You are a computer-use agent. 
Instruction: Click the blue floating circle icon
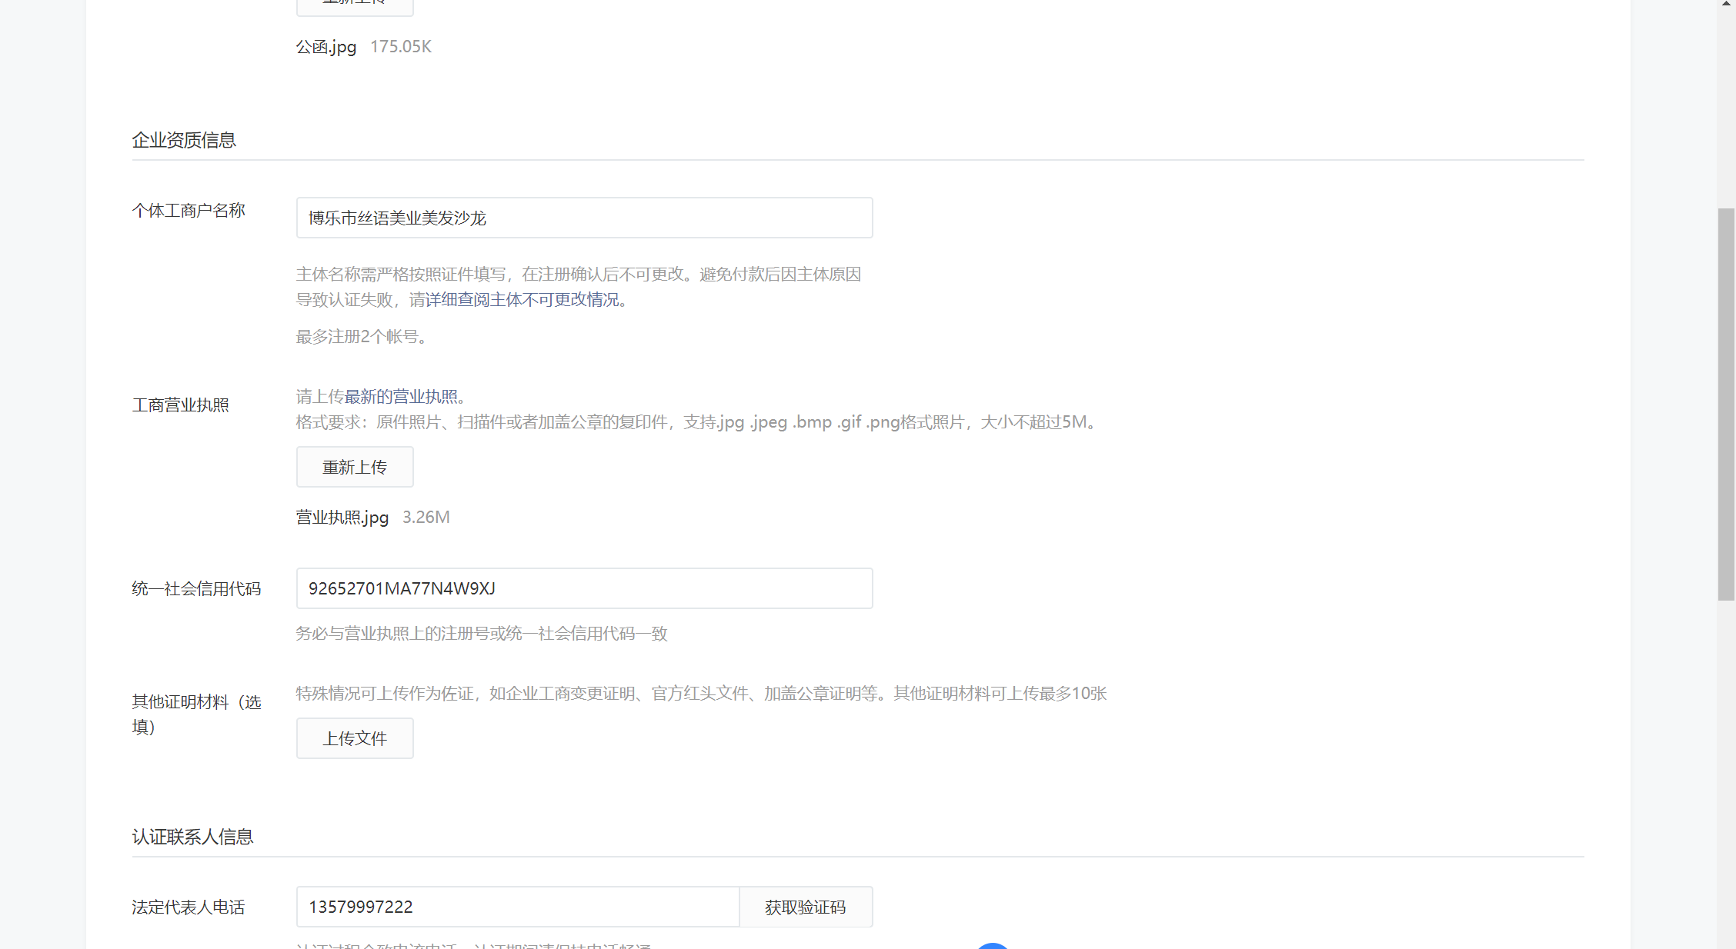(x=993, y=945)
